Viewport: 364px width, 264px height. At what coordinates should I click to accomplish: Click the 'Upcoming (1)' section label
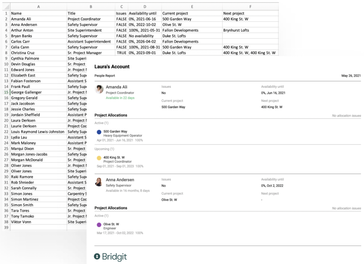(x=104, y=149)
